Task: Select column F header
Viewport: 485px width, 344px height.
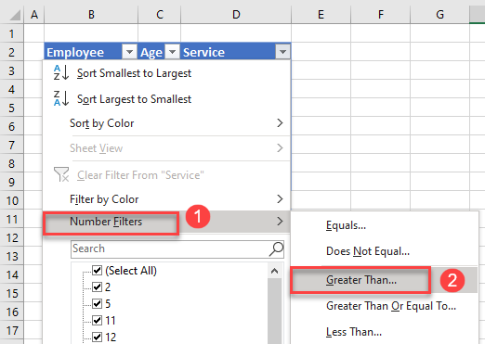Action: point(381,15)
